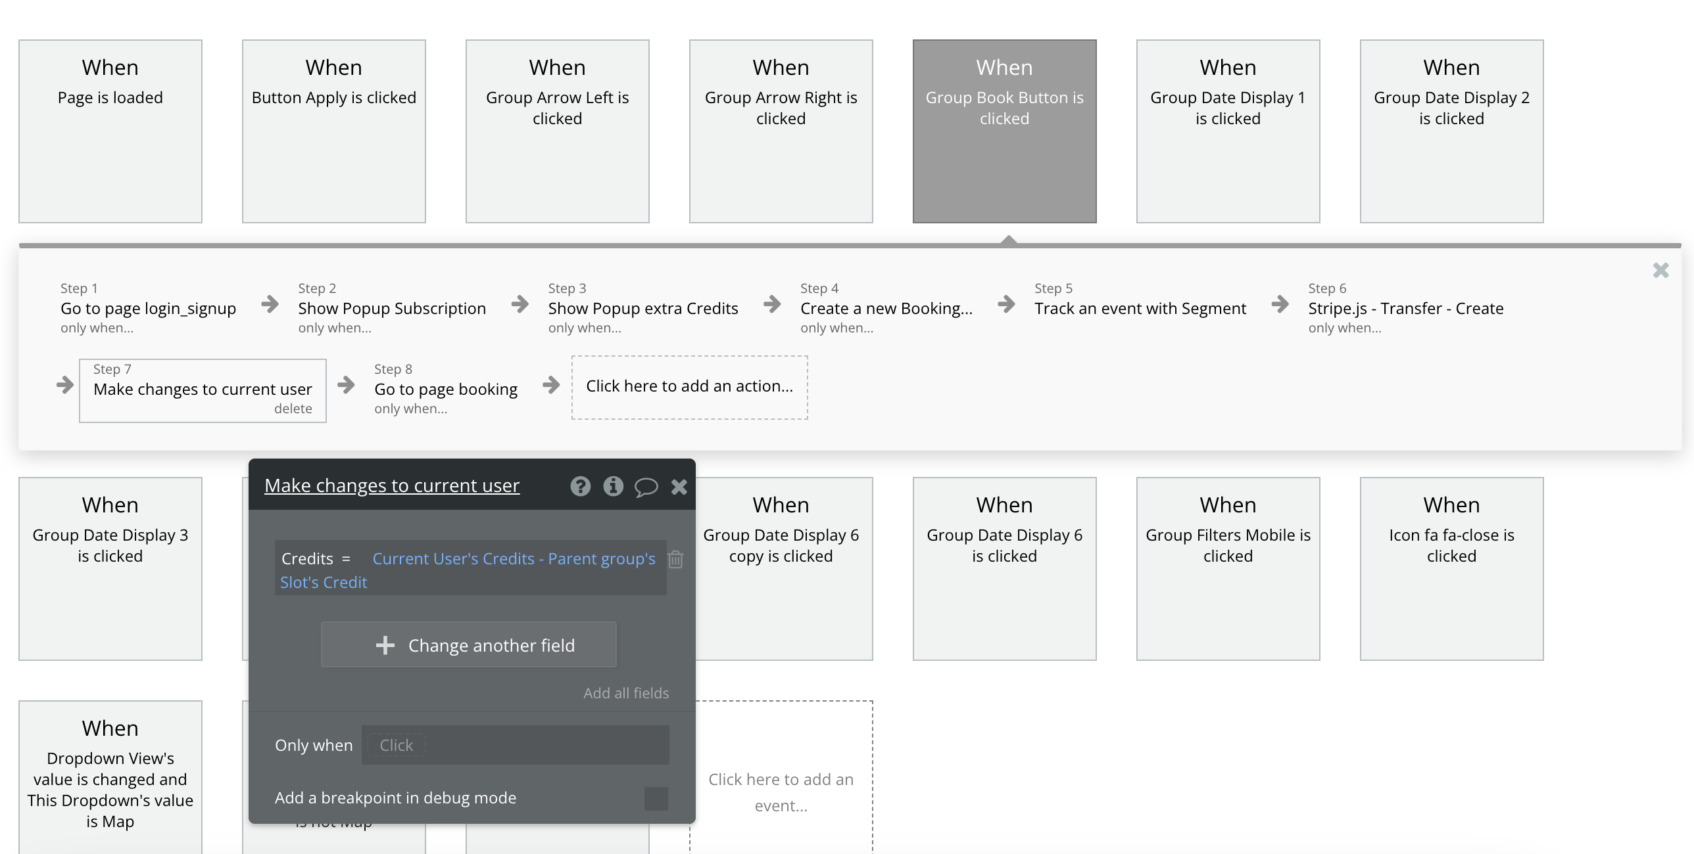The image size is (1694, 854).
Task: Click the info icon in action panel
Action: click(x=613, y=486)
